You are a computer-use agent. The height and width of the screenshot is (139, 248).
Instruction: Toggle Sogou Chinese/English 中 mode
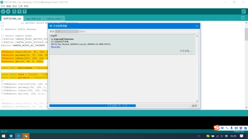point(222,128)
